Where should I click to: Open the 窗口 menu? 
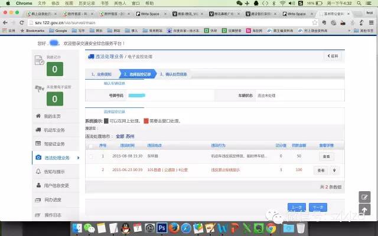(x=136, y=3)
